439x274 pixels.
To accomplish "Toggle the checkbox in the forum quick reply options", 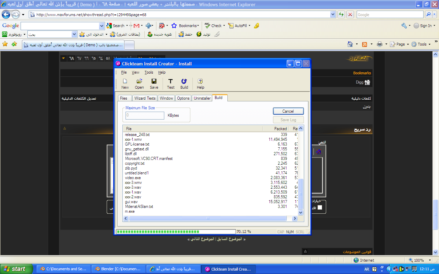I will [320, 207].
